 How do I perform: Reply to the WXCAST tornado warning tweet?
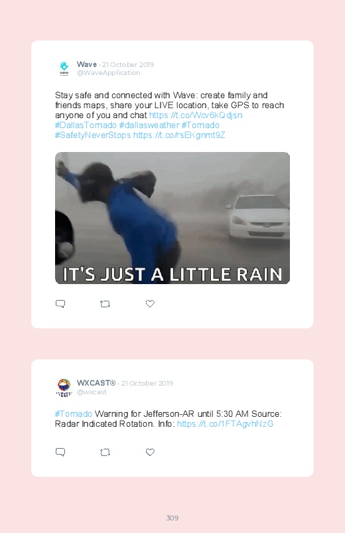[60, 452]
